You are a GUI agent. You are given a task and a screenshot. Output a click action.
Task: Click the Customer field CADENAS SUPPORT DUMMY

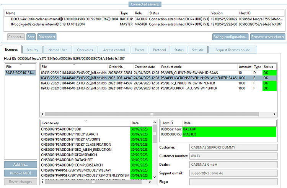pyautogui.click(x=233, y=147)
